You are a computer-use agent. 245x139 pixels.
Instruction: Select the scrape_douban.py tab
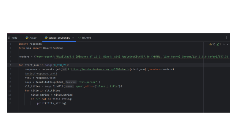(59, 38)
